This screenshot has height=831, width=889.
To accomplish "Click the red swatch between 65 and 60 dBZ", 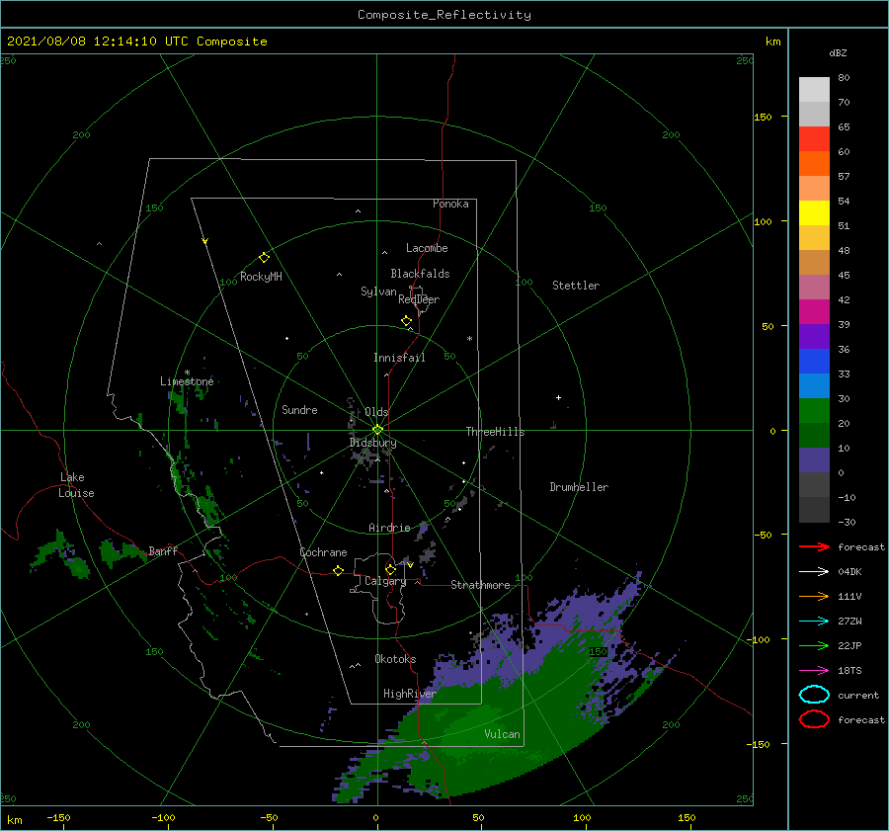I will tap(814, 138).
